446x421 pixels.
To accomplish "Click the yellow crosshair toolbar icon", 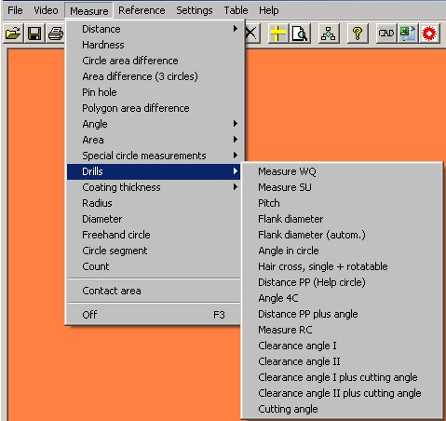I will pos(278,34).
